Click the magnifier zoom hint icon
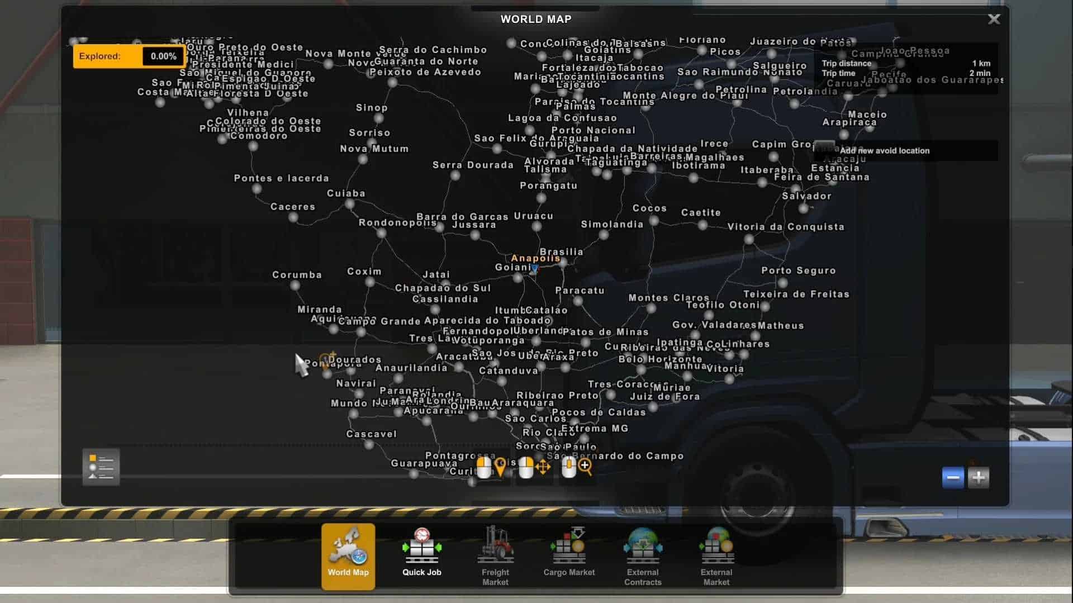Image resolution: width=1073 pixels, height=603 pixels. tap(585, 467)
